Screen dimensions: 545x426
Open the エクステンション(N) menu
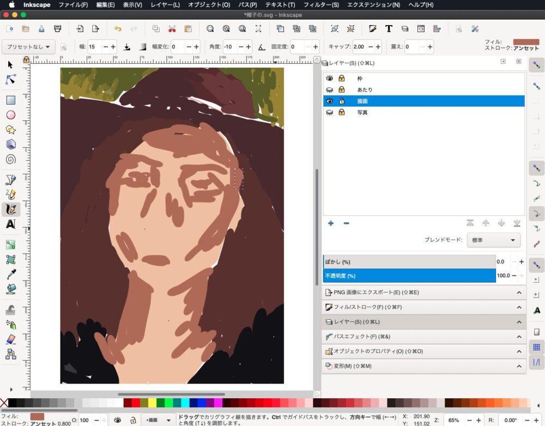pyautogui.click(x=373, y=5)
